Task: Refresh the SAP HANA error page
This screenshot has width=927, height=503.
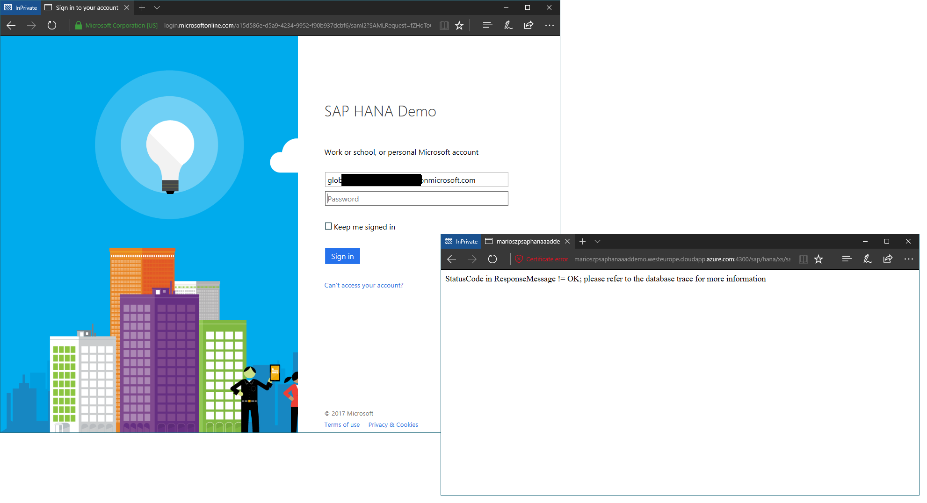Action: click(x=492, y=259)
